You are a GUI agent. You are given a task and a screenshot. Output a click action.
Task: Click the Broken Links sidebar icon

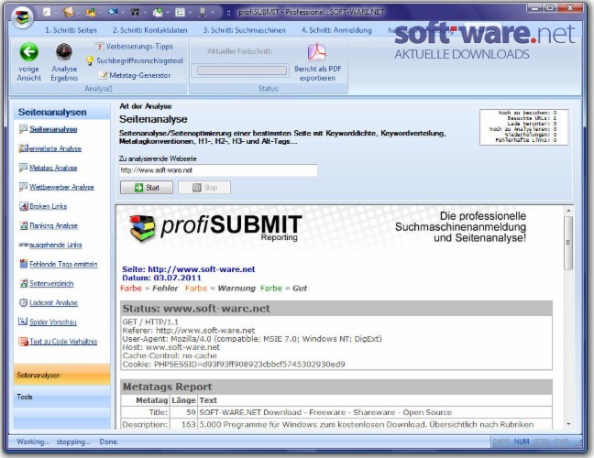pyautogui.click(x=24, y=206)
